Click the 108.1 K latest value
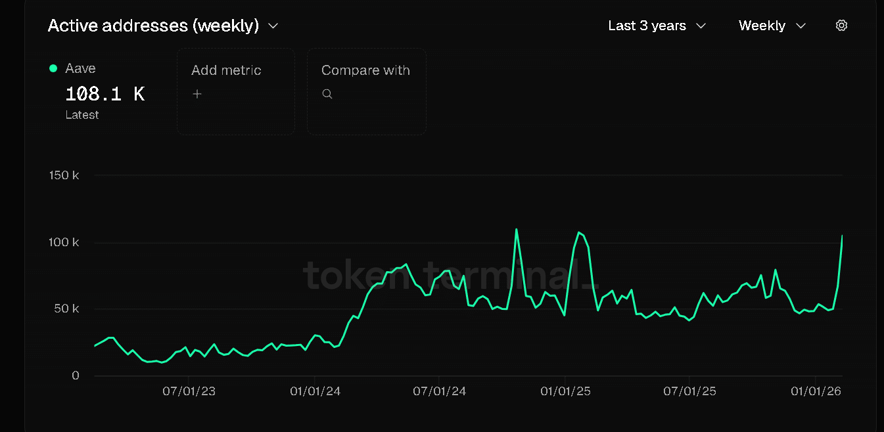The image size is (884, 432). [x=105, y=94]
